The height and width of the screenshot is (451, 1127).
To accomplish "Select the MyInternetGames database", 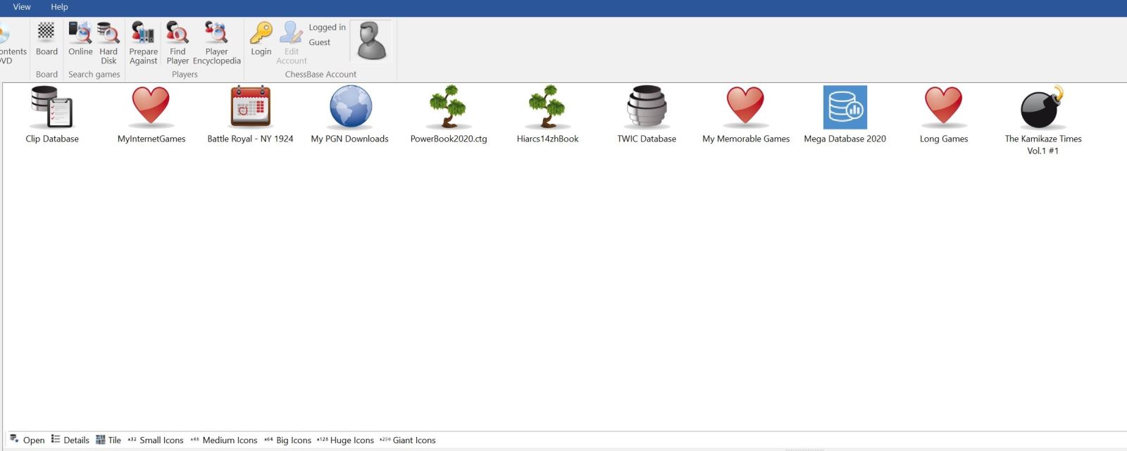I will pos(151,108).
